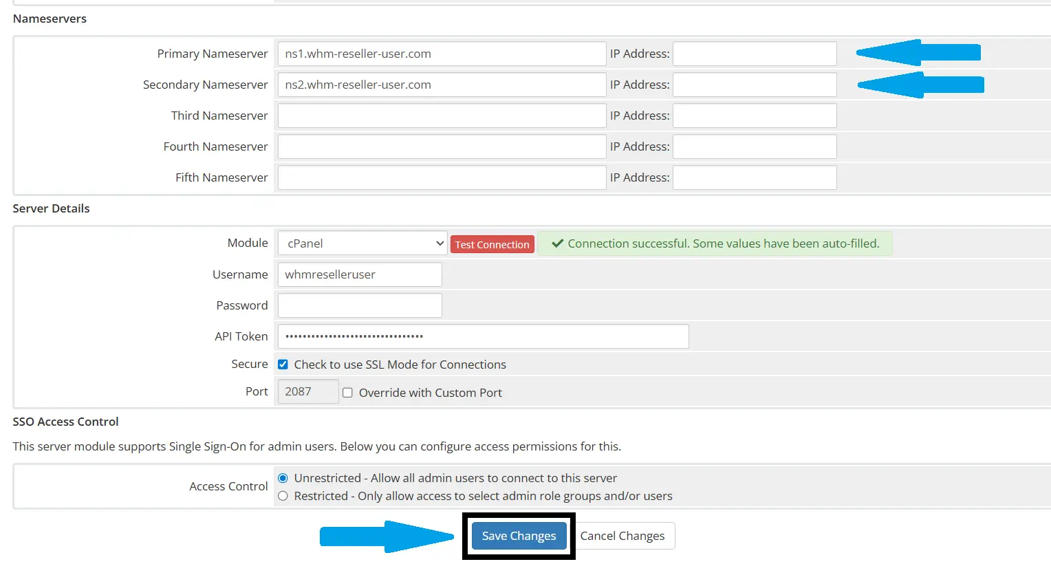Click the Primary Nameserver text field
This screenshot has width=1051, height=564.
click(441, 54)
